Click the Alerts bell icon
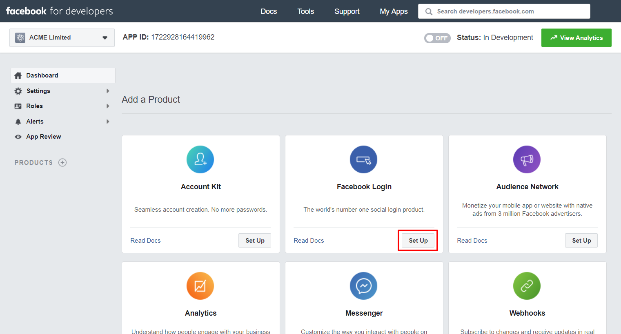The width and height of the screenshot is (621, 334). (18, 122)
